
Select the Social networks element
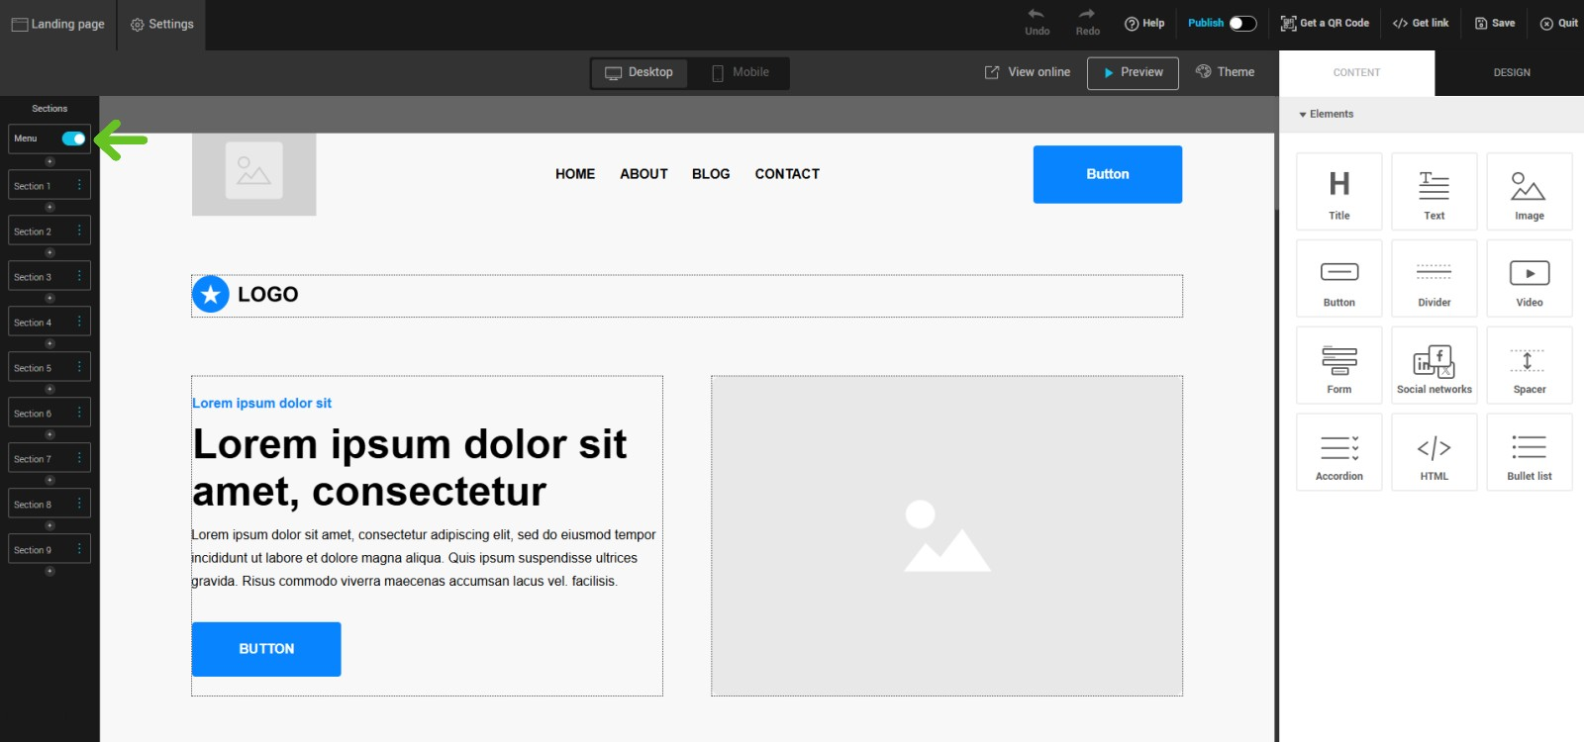(x=1434, y=366)
